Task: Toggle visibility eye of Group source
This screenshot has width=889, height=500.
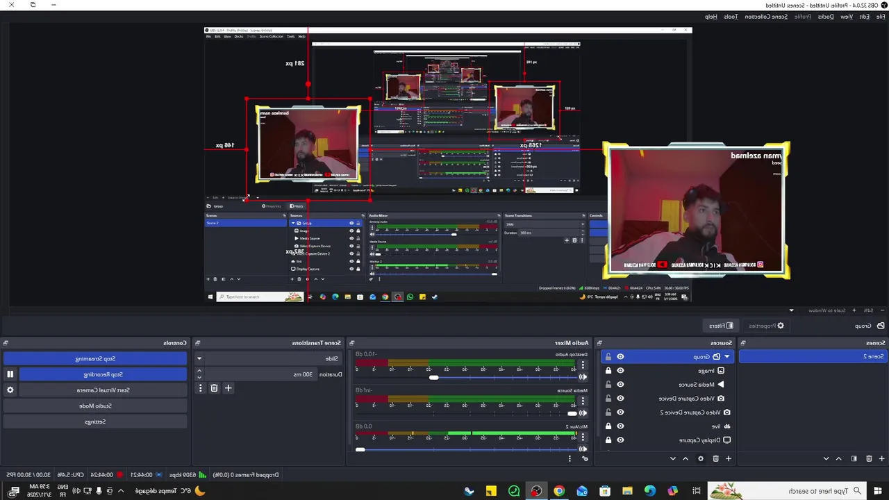Action: (620, 357)
